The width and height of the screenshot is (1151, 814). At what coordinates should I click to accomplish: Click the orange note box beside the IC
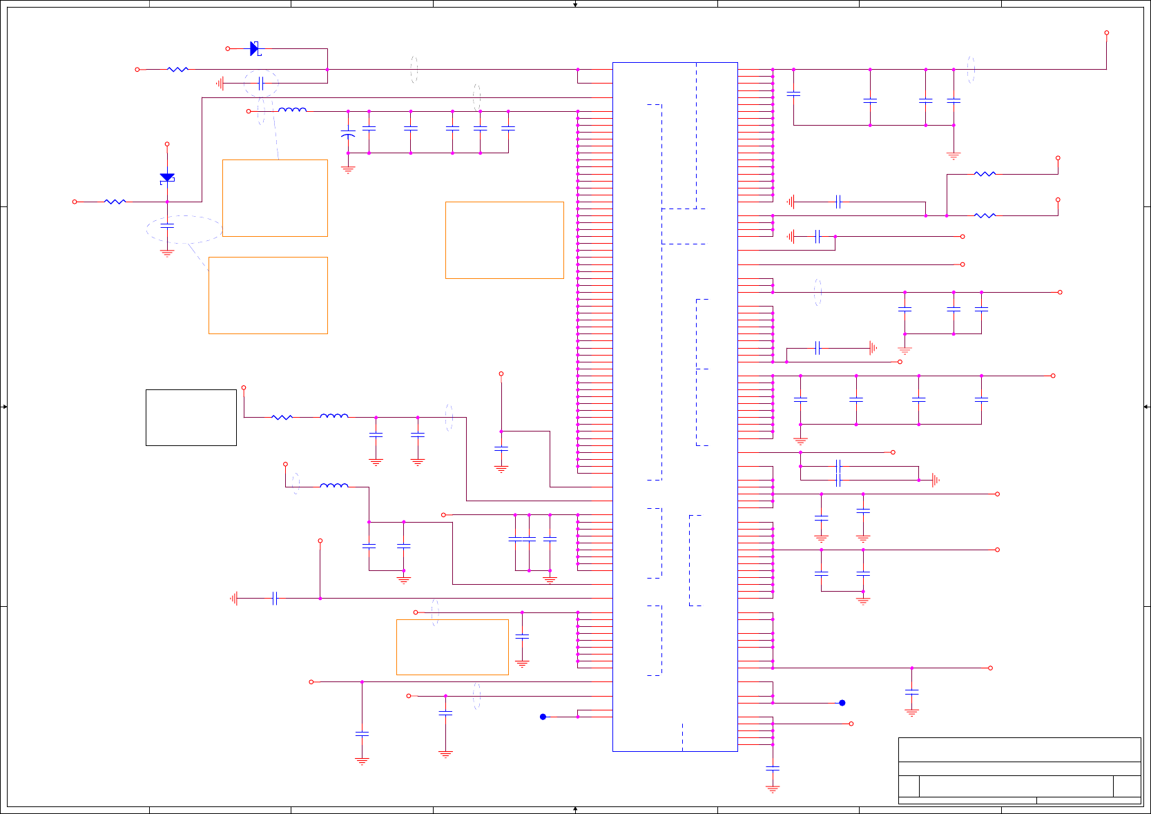[x=505, y=240]
